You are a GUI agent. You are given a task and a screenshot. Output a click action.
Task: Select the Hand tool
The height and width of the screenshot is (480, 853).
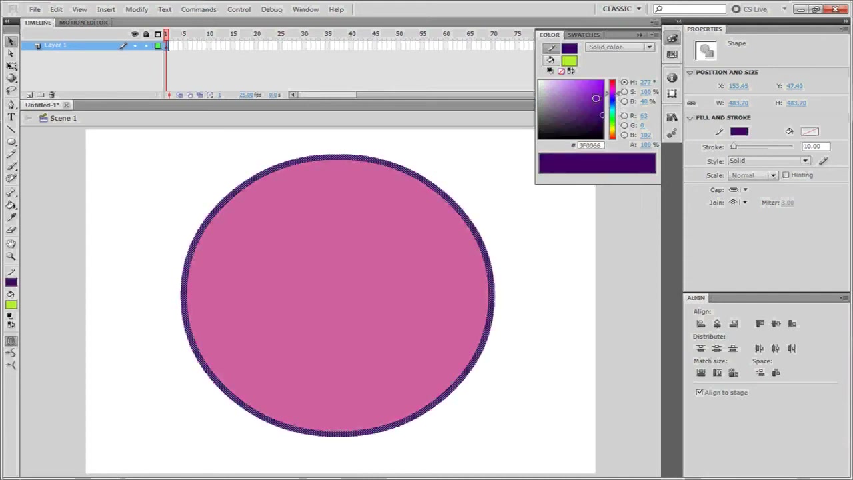point(11,244)
